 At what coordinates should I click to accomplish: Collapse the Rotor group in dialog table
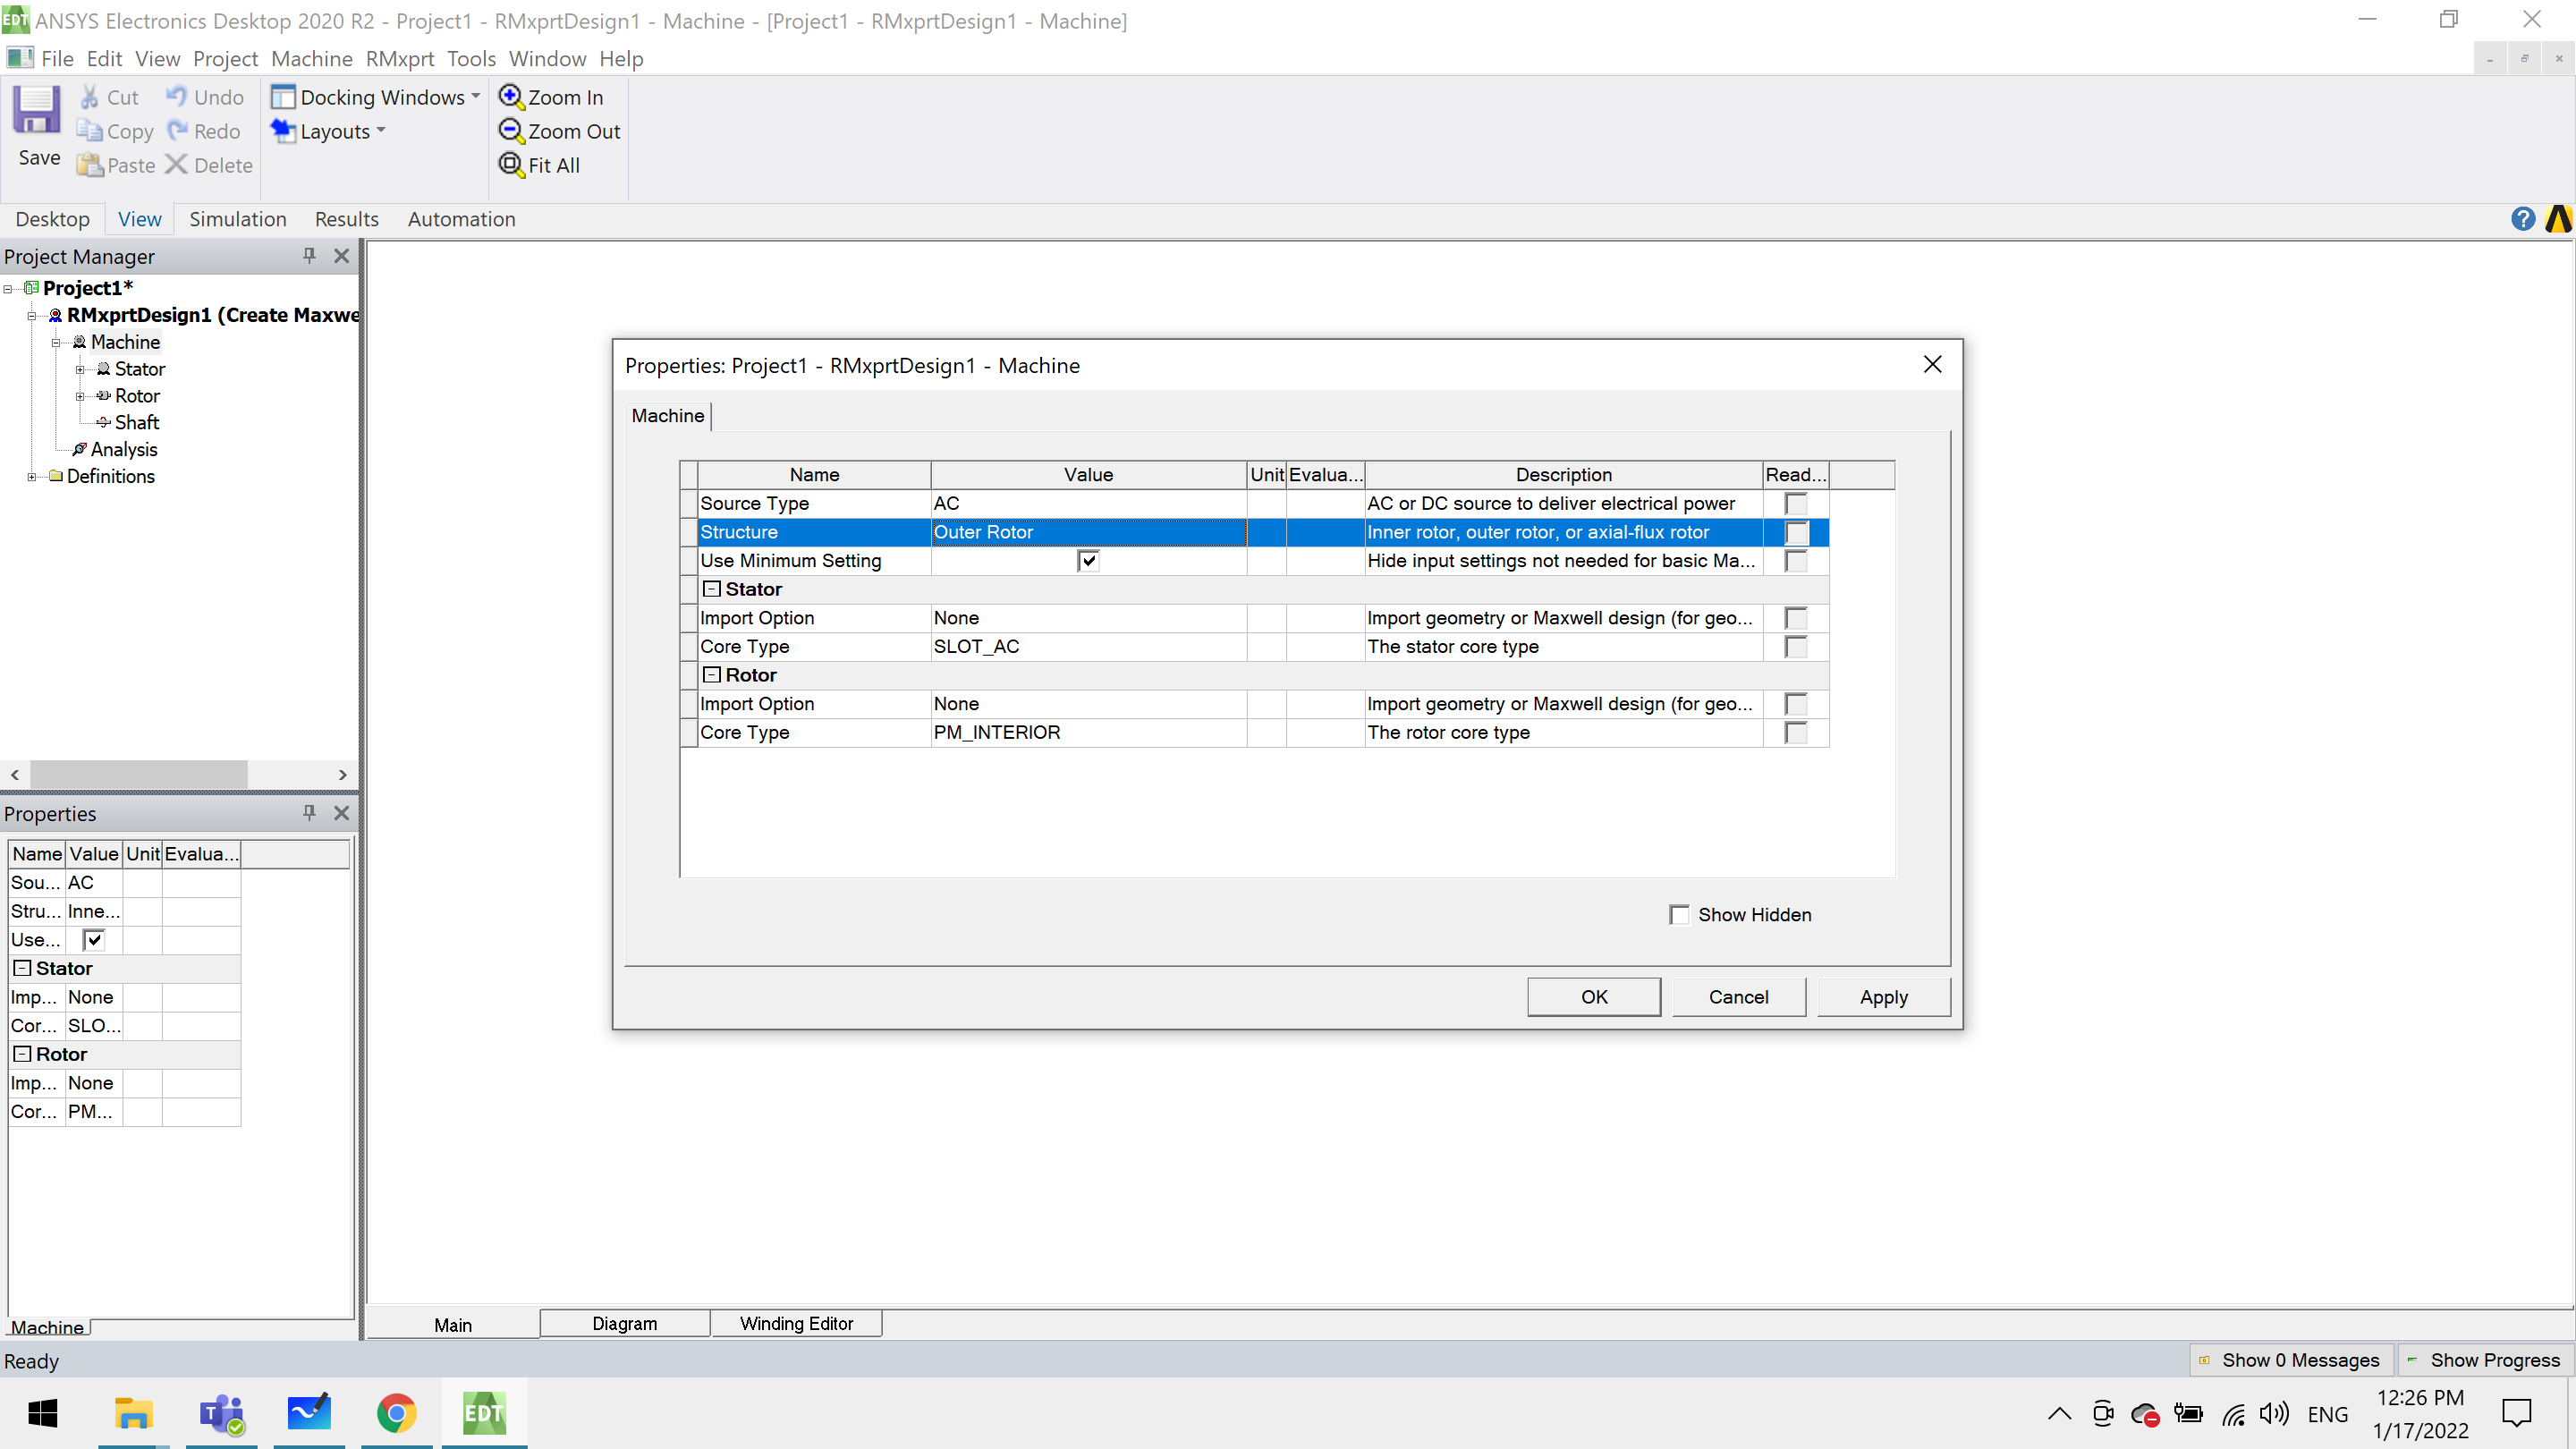click(712, 676)
